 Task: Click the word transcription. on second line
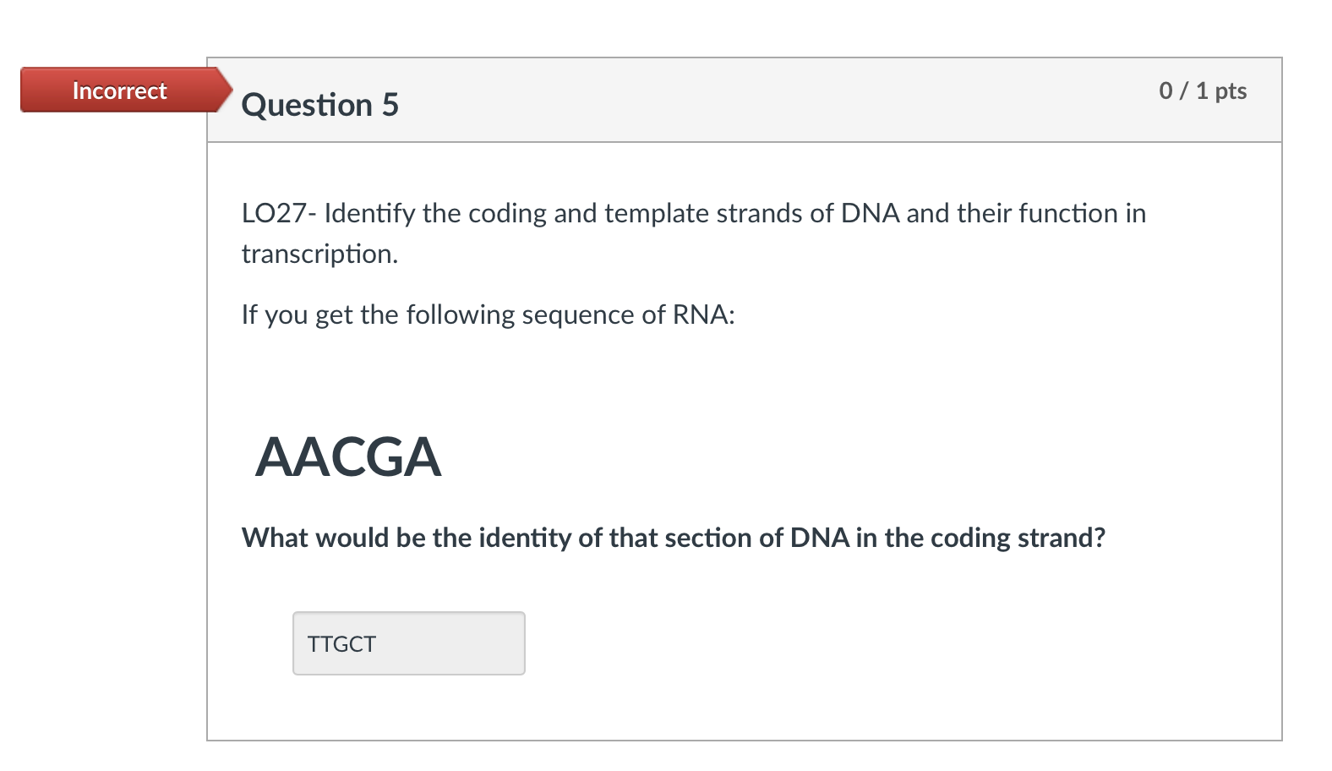[x=319, y=254]
